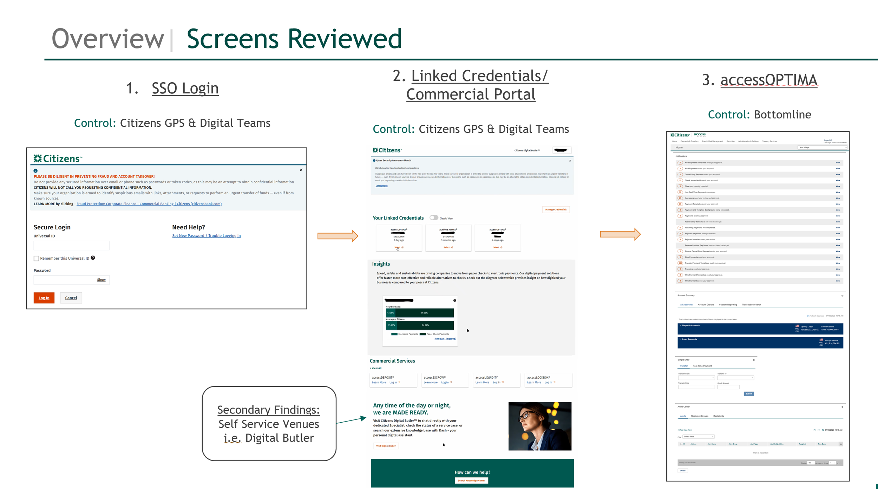Screen dimensions: 878x489
Task: Toggle the Classic View switch
Action: 434,218
